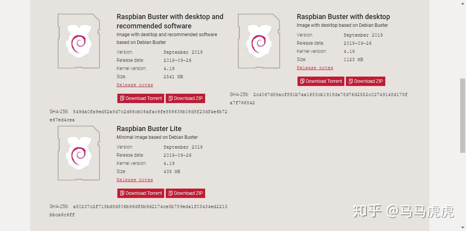
Task: Click the SHA-256 hash starting with a50237c2
Action: (x=138, y=210)
